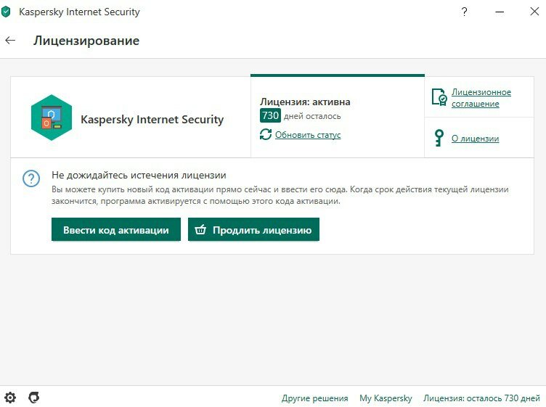The width and height of the screenshot is (546, 407).
Task: Open 'Лицензионное соглашение' link
Action: 481,98
